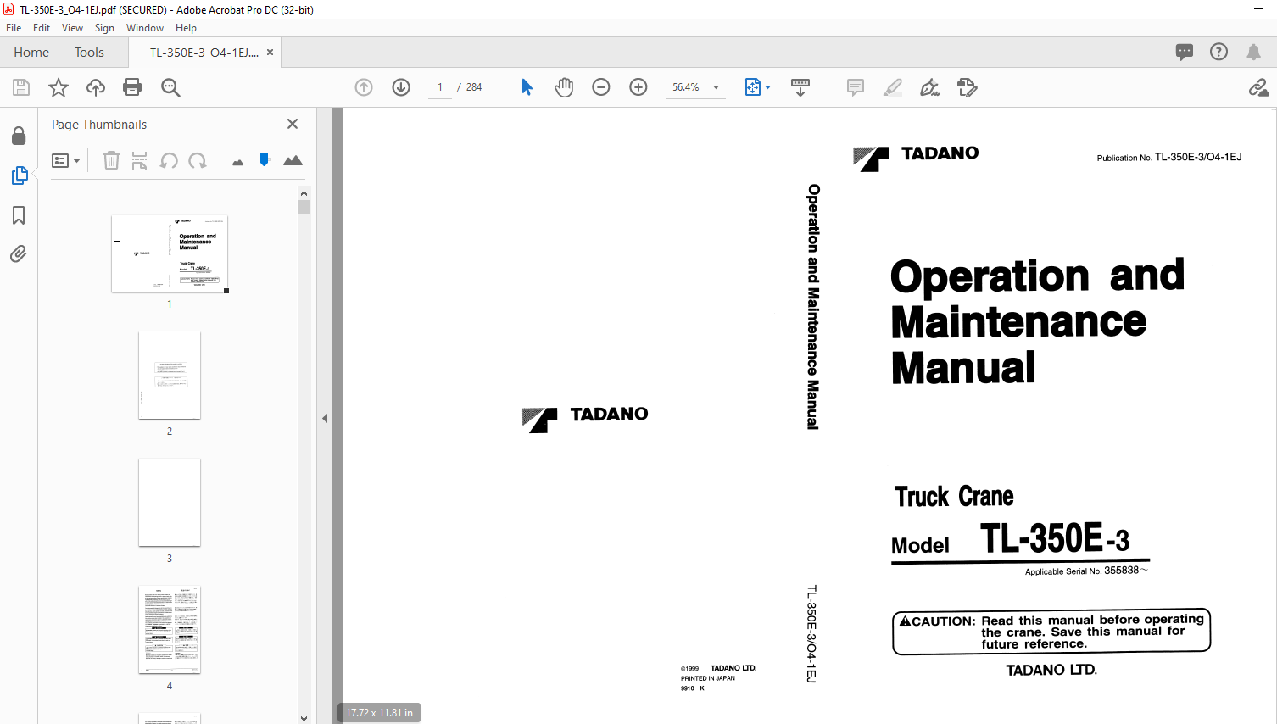
Task: Collapse the navigation pane with the arrow
Action: [325, 418]
